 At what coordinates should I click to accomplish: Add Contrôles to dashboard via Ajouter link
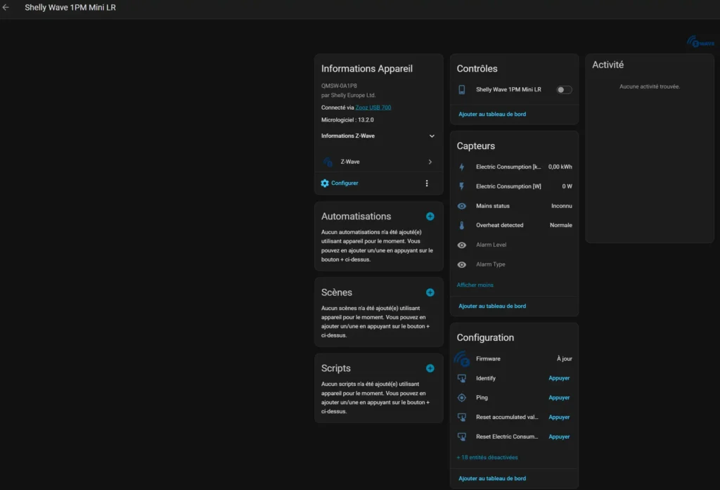[492, 115]
